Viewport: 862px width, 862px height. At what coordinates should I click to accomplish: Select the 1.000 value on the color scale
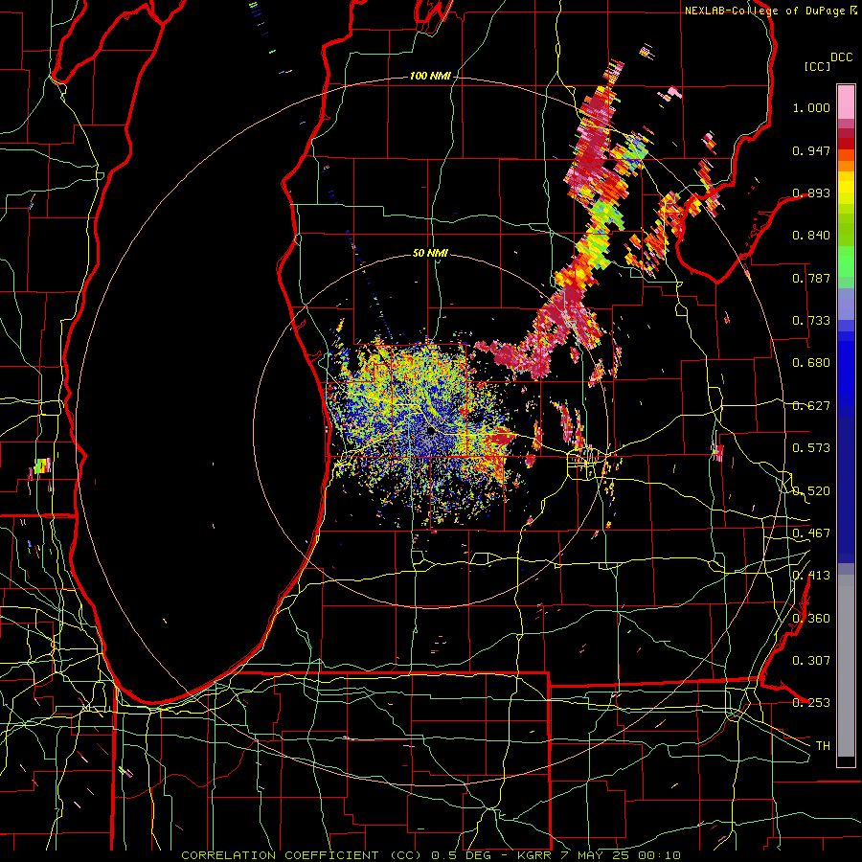point(811,107)
